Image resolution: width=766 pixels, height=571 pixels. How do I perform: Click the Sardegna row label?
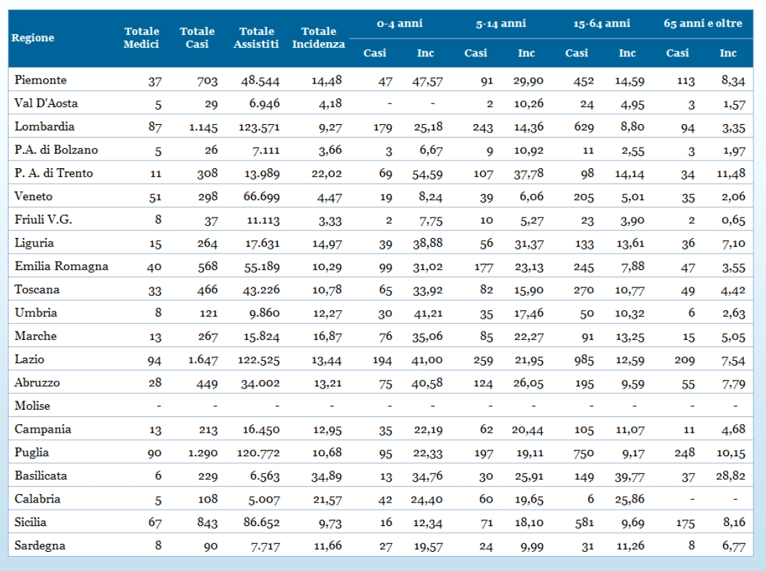tap(40, 545)
